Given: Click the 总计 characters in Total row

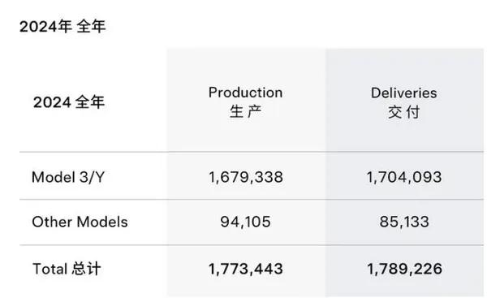Looking at the screenshot, I should click(86, 269).
